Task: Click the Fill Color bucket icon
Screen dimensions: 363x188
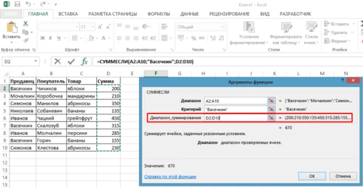Action: coord(91,38)
